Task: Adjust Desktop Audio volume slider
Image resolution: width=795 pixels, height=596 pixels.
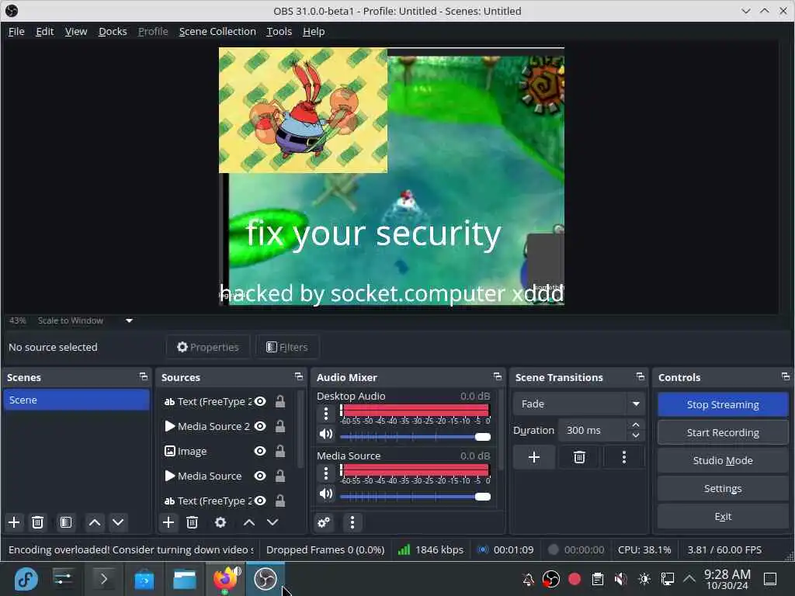Action: (415, 437)
